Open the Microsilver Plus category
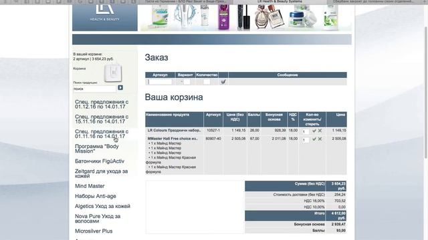The height and width of the screenshot is (240, 428). click(x=94, y=231)
